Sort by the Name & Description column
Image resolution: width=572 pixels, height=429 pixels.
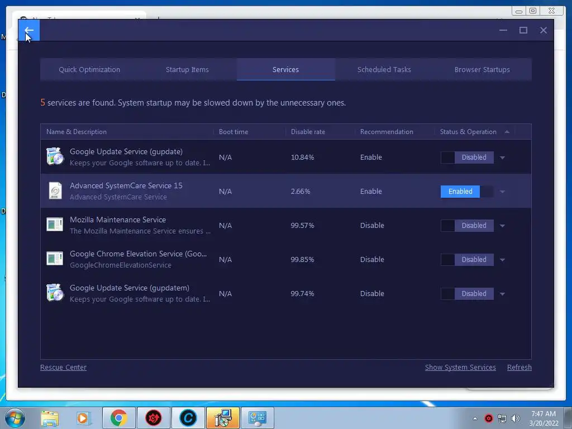point(127,132)
